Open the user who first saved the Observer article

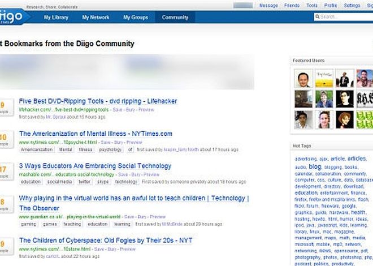(x=172, y=224)
